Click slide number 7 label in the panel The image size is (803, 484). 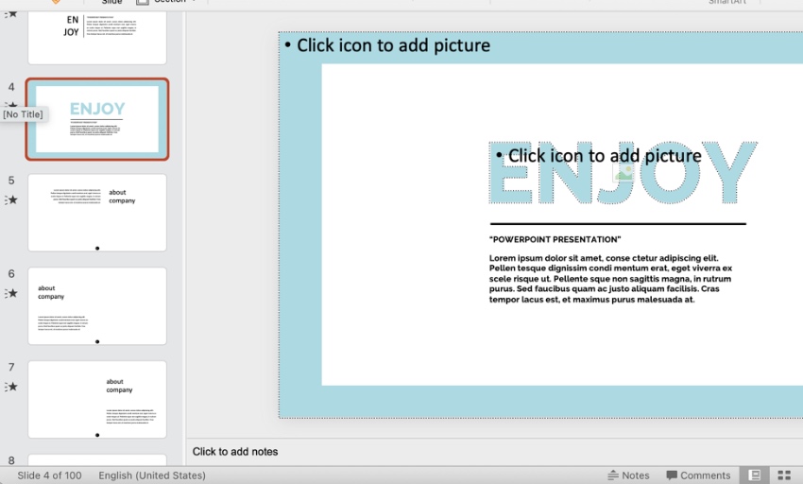[11, 367]
